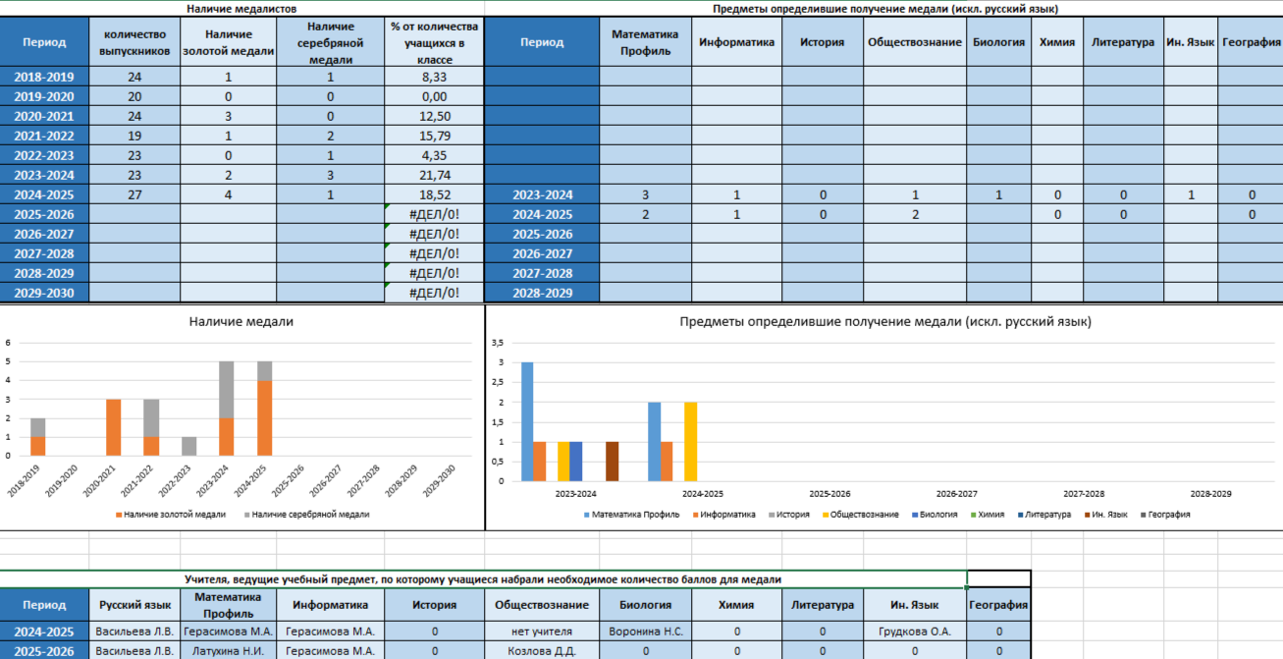The image size is (1283, 659).
Task: Select the brown Ин. Язык bar in 2023-2024
Action: pos(613,461)
